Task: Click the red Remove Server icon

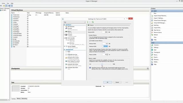Action: (152, 32)
